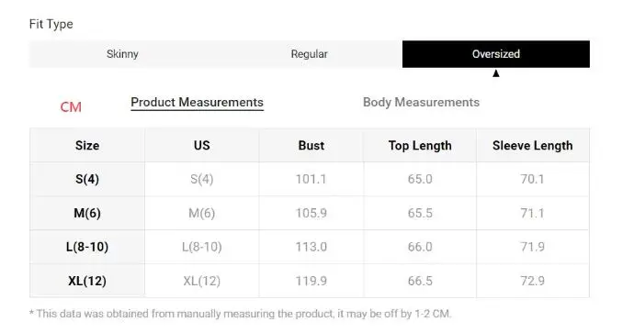Click the Fit Type heading label

(x=51, y=24)
